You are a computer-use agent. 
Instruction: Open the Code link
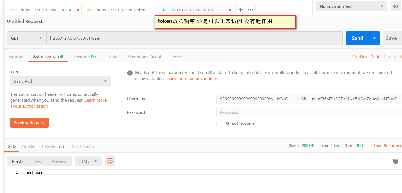click(375, 56)
